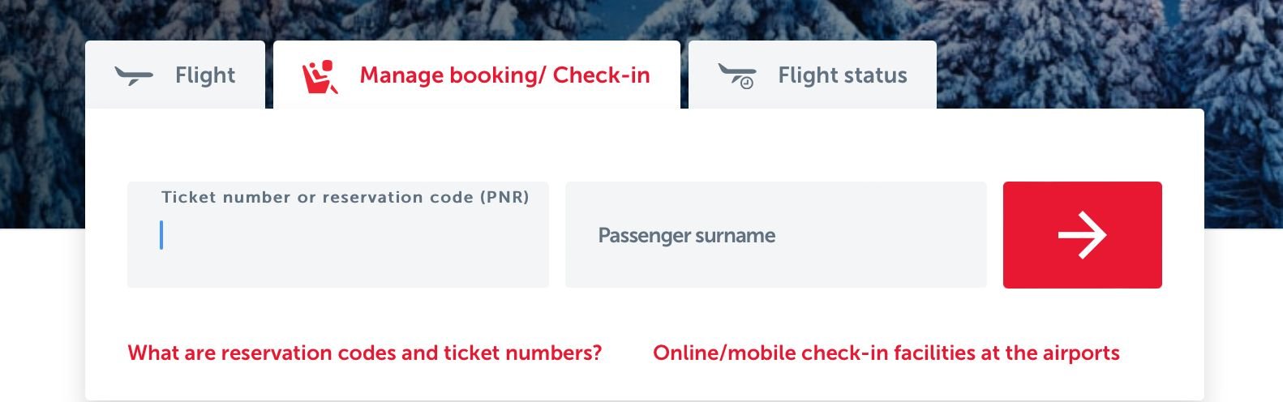
Task: Open the Flight status tab
Action: coord(813,75)
